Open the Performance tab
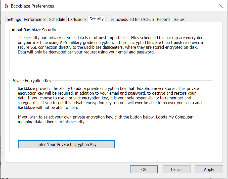This screenshot has width=228, height=179. click(x=35, y=19)
